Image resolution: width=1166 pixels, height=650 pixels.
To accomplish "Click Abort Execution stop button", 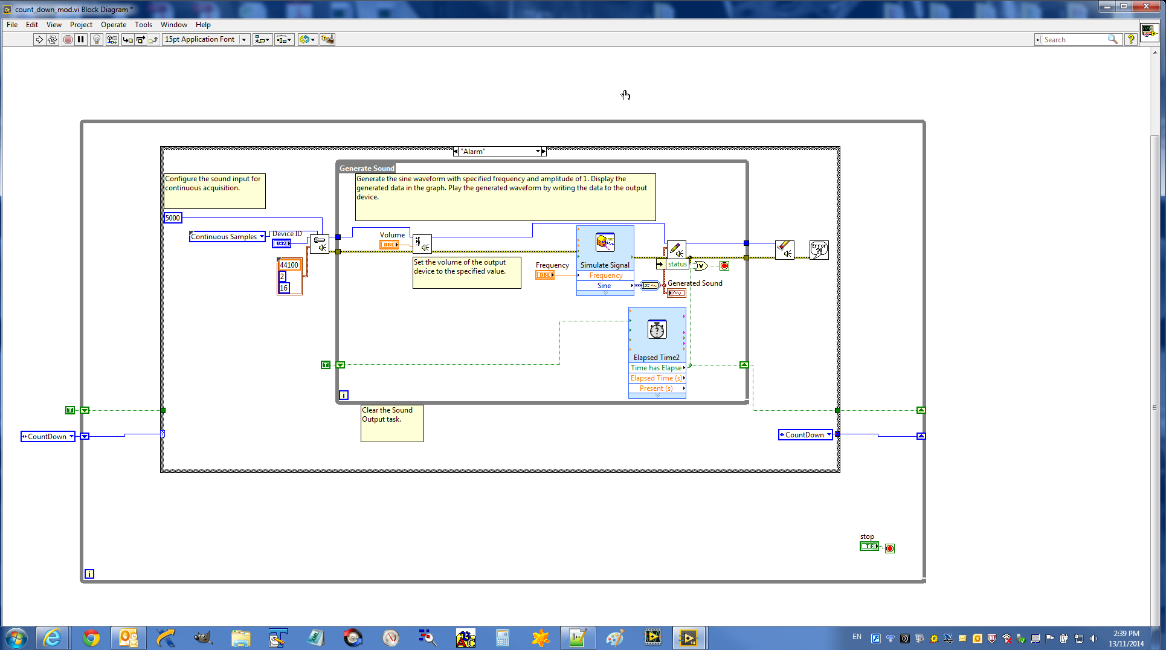I will click(x=68, y=39).
